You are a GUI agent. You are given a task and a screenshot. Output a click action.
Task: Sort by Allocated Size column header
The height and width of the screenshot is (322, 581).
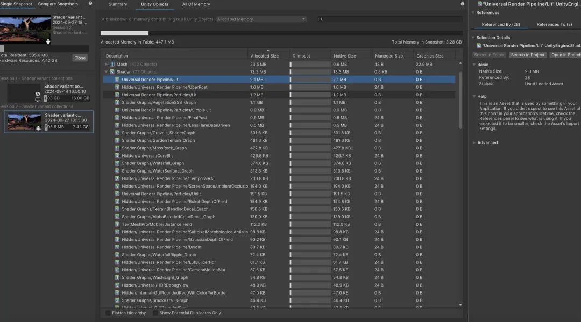[268, 55]
